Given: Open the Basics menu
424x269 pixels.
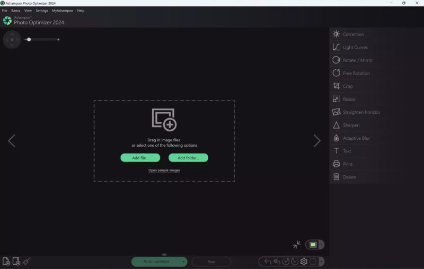Looking at the screenshot, I should tap(16, 11).
